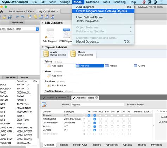
Task: Close the Music - Schema editor tab
Action: (68, 97)
